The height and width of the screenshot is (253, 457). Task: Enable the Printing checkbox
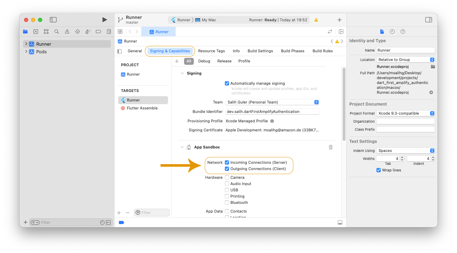(227, 196)
